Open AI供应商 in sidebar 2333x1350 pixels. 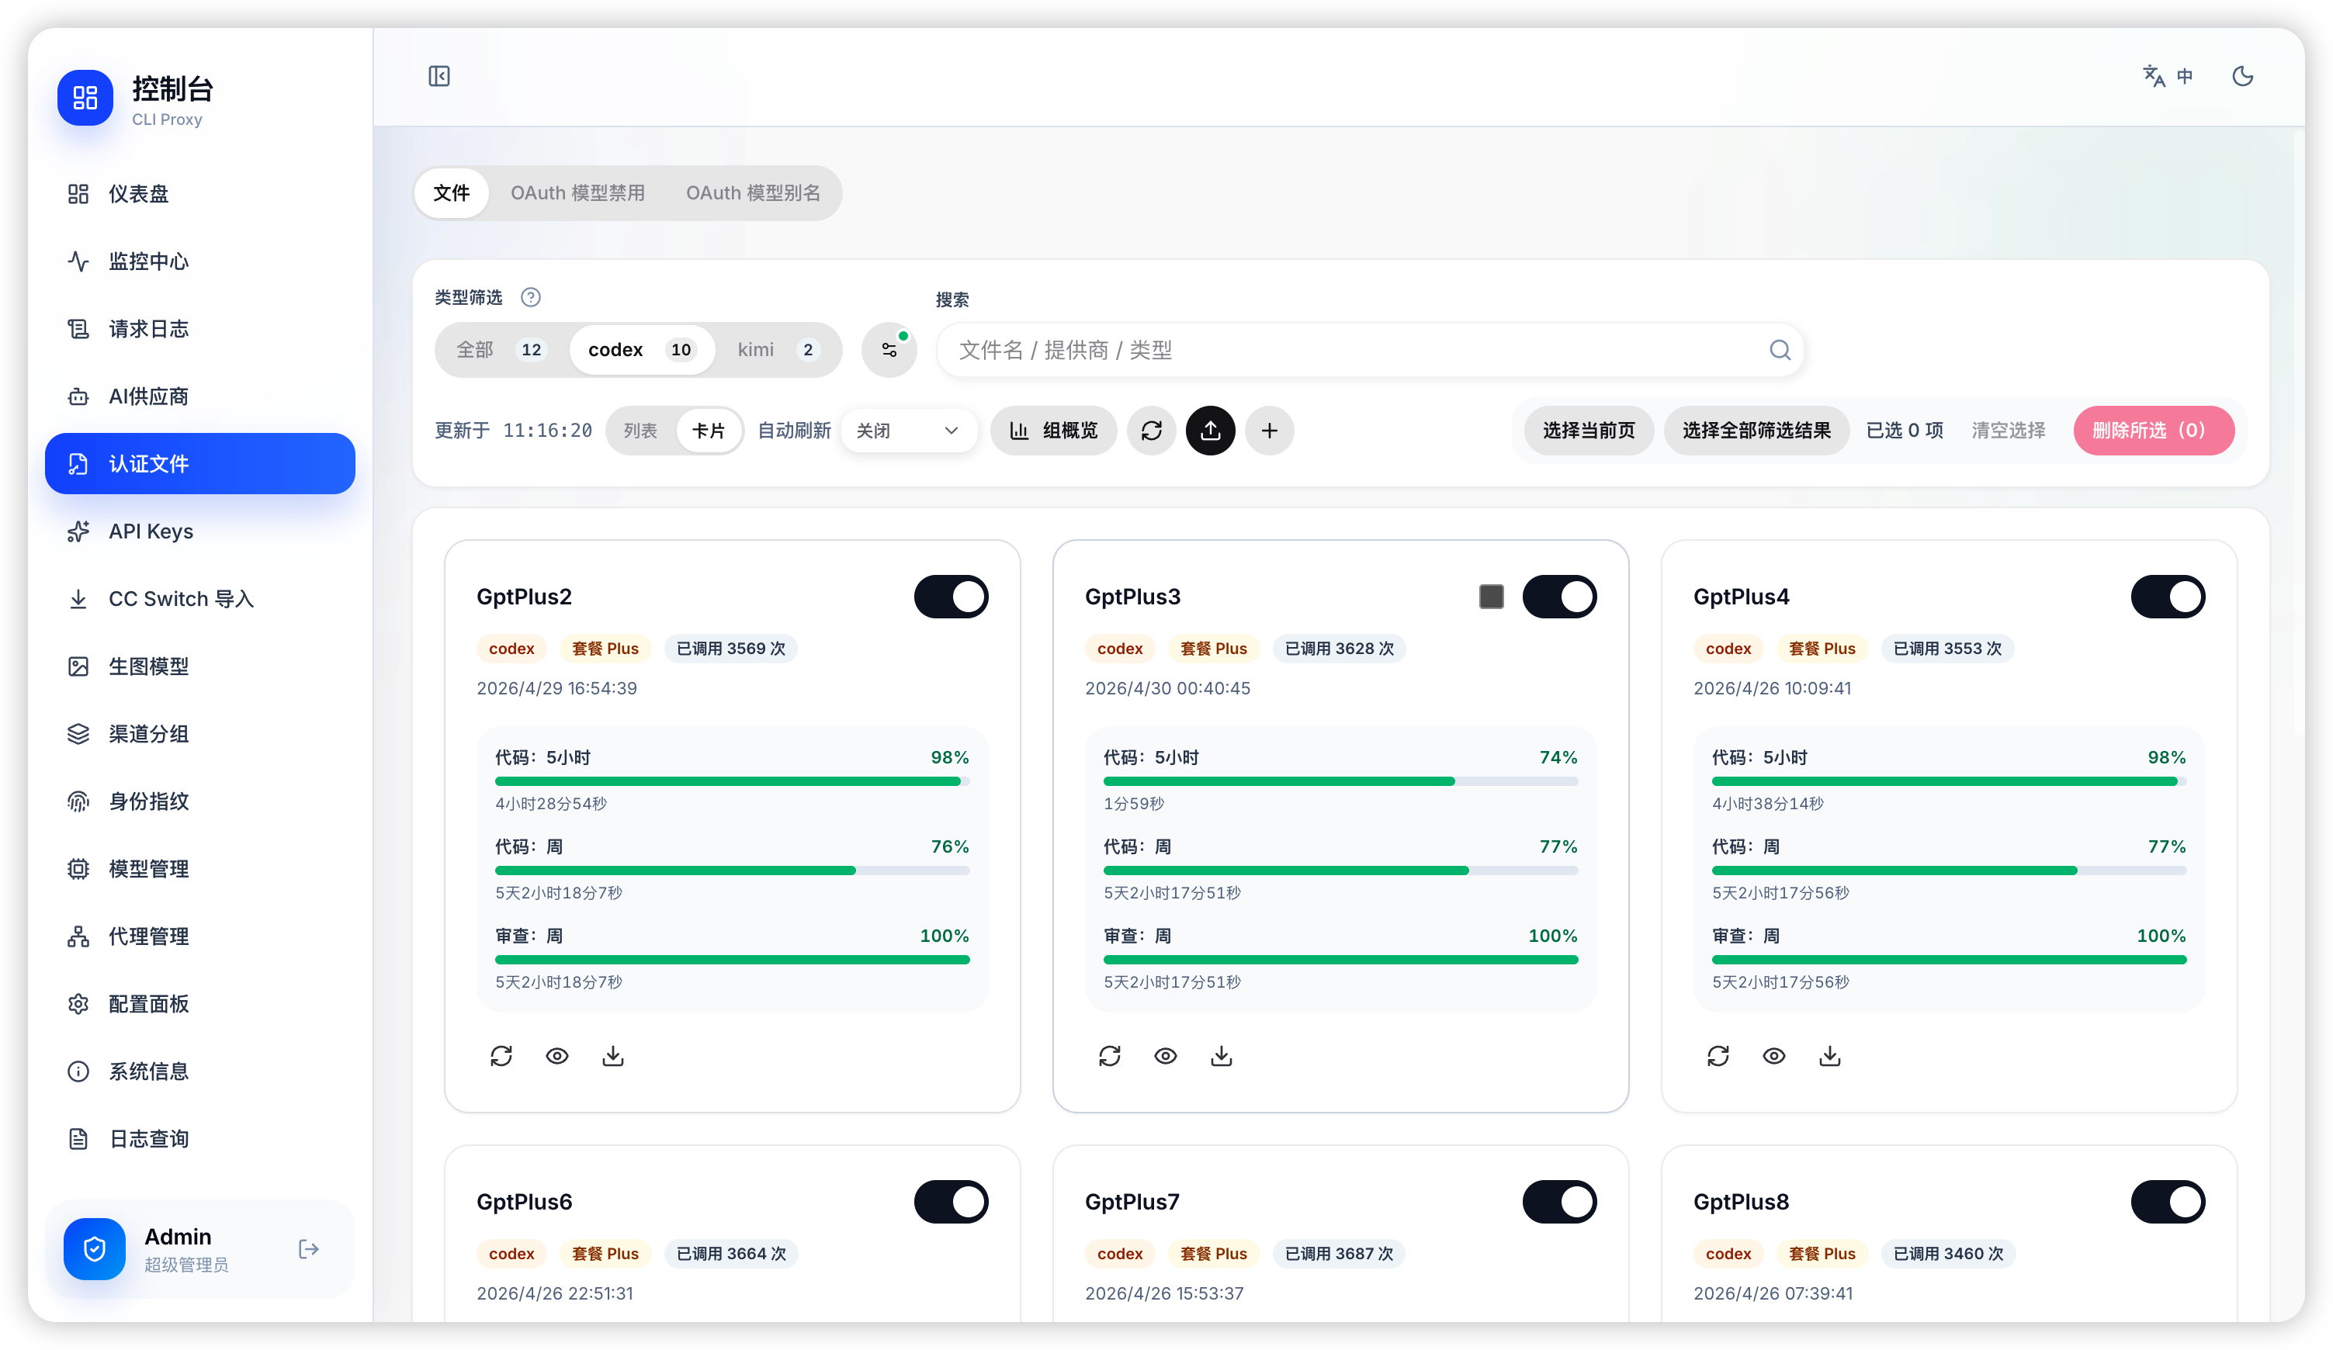tap(200, 396)
